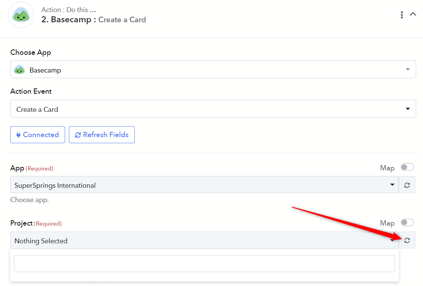Image resolution: width=423 pixels, height=286 pixels.
Task: Refresh the Project field options
Action: tap(407, 240)
